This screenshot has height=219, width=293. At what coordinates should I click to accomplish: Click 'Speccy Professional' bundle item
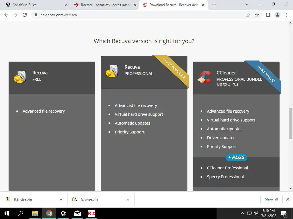point(225,177)
